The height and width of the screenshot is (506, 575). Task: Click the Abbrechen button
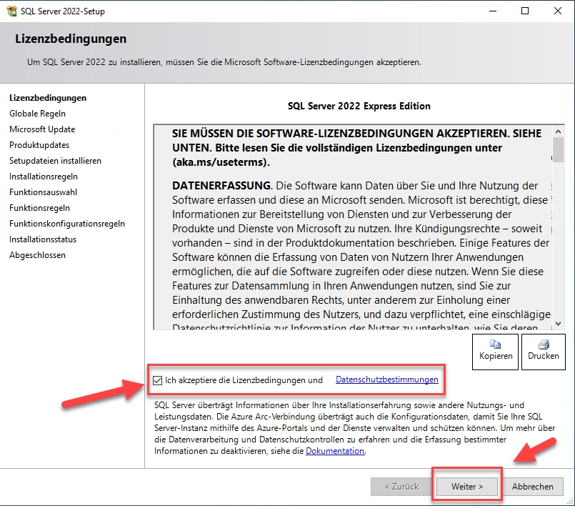532,487
